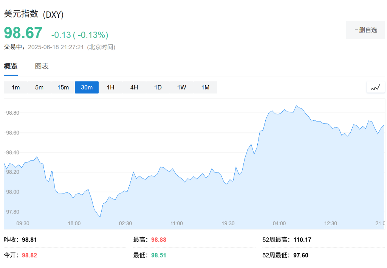The height and width of the screenshot is (268, 387).
Task: Select the 5m timeframe
Action: coord(39,87)
